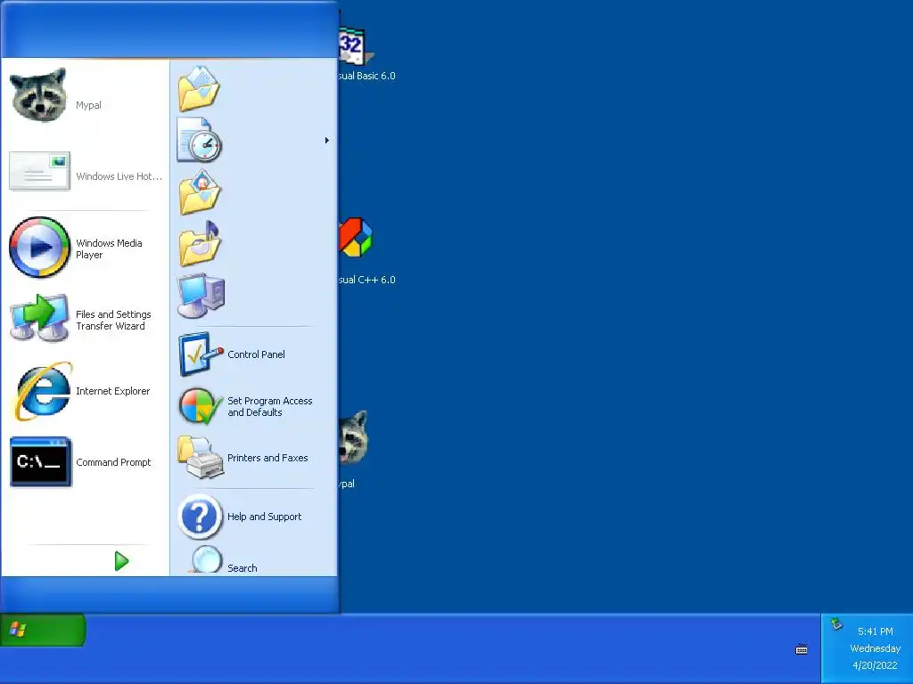Click the Wednesday text in tray
The image size is (913, 684).
[x=876, y=648]
